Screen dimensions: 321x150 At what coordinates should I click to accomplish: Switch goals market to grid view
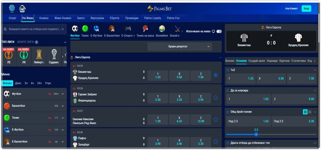click(305, 112)
